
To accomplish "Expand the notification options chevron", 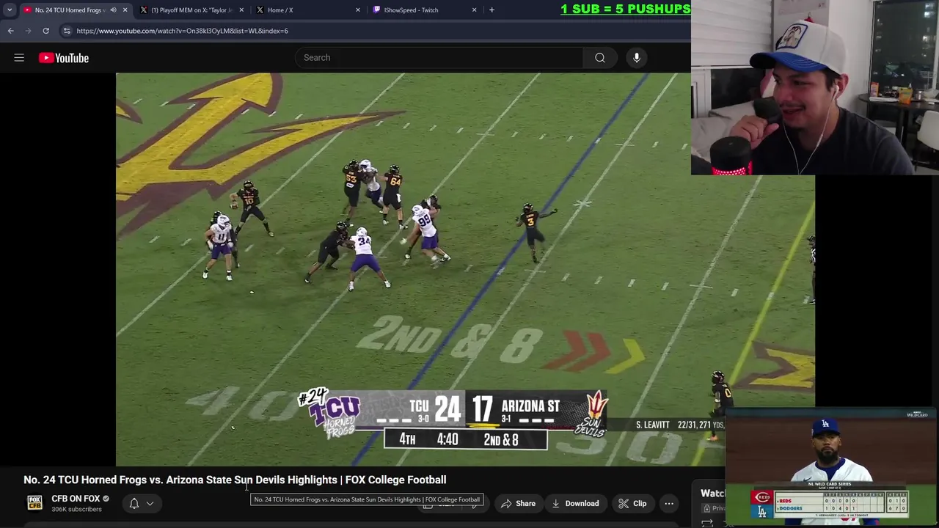I will (x=150, y=504).
